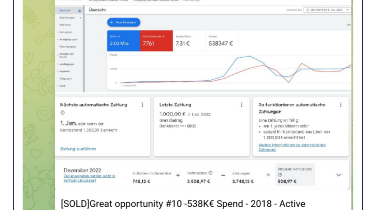Viewport: 378px width, 210px height.
Task: Click Nettokosten value 3.508,97 €
Action: pos(198,181)
